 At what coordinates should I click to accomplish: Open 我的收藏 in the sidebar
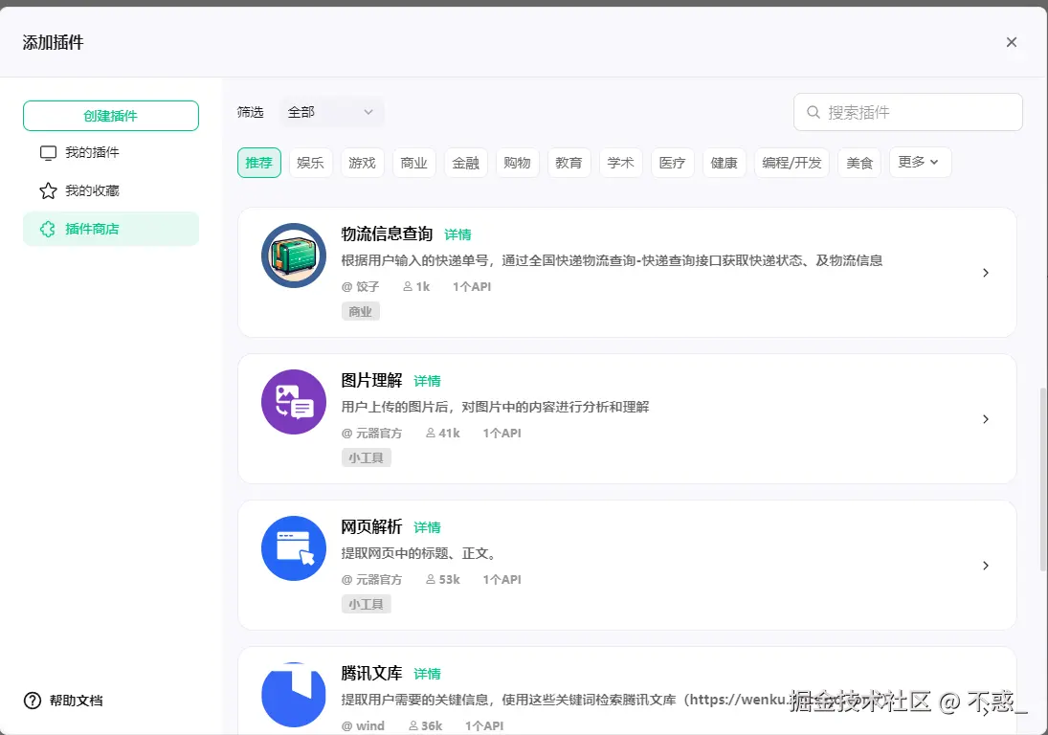(x=92, y=190)
